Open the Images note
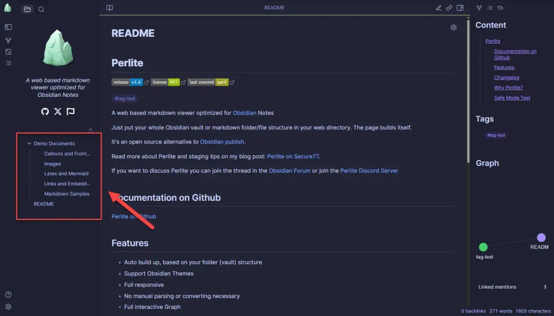This screenshot has height=316, width=554. click(x=53, y=164)
